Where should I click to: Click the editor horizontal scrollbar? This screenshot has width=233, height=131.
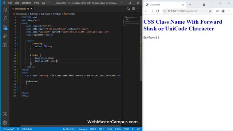click(71, 126)
